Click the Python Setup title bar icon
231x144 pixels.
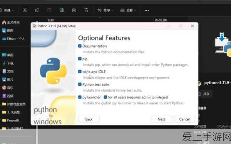tap(35, 26)
